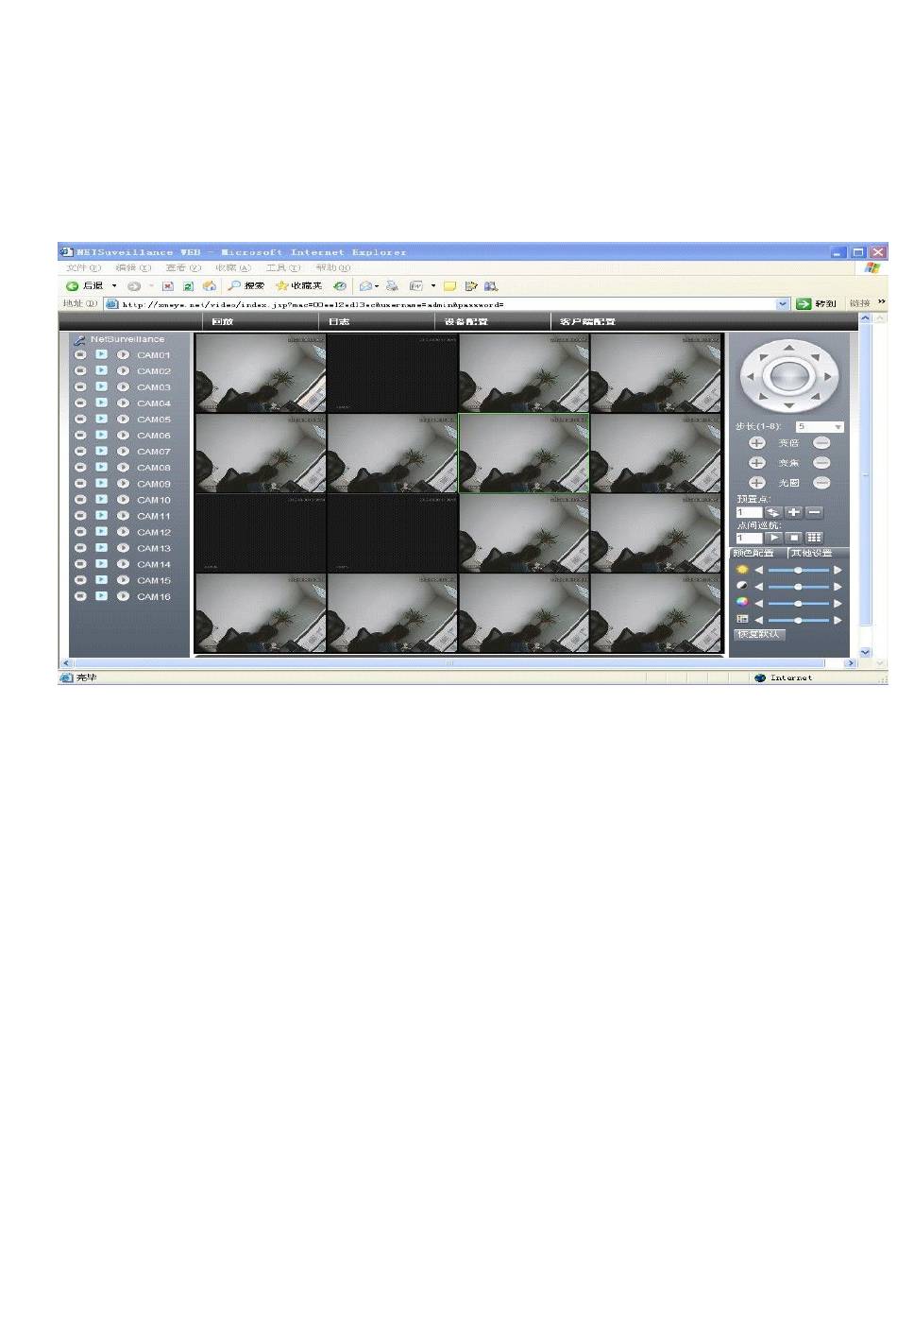Click the IE address URL field
897x1320 pixels.
pos(448,304)
